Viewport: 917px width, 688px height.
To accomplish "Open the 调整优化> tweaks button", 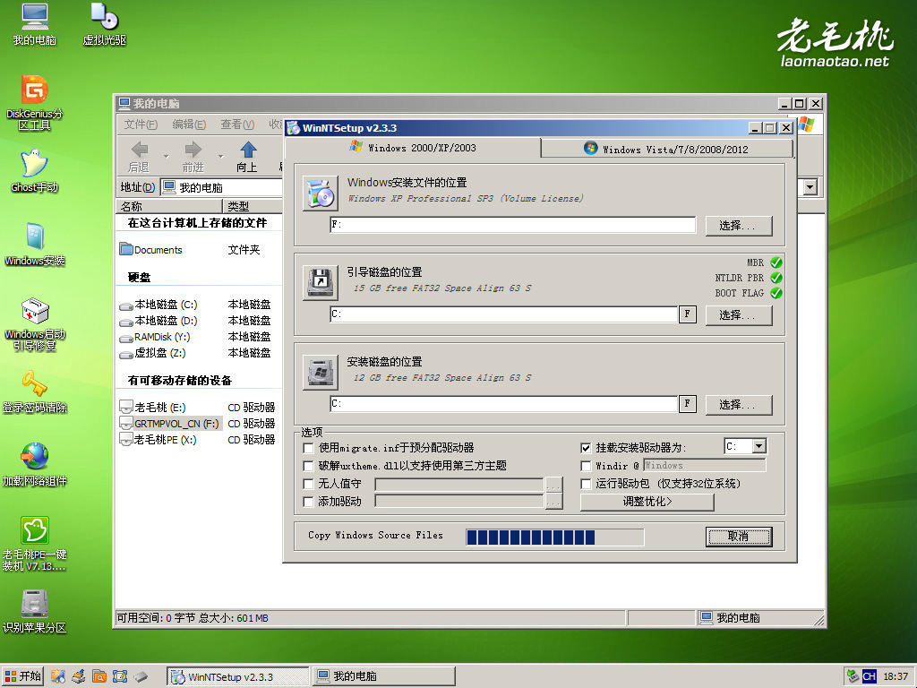I will (647, 502).
